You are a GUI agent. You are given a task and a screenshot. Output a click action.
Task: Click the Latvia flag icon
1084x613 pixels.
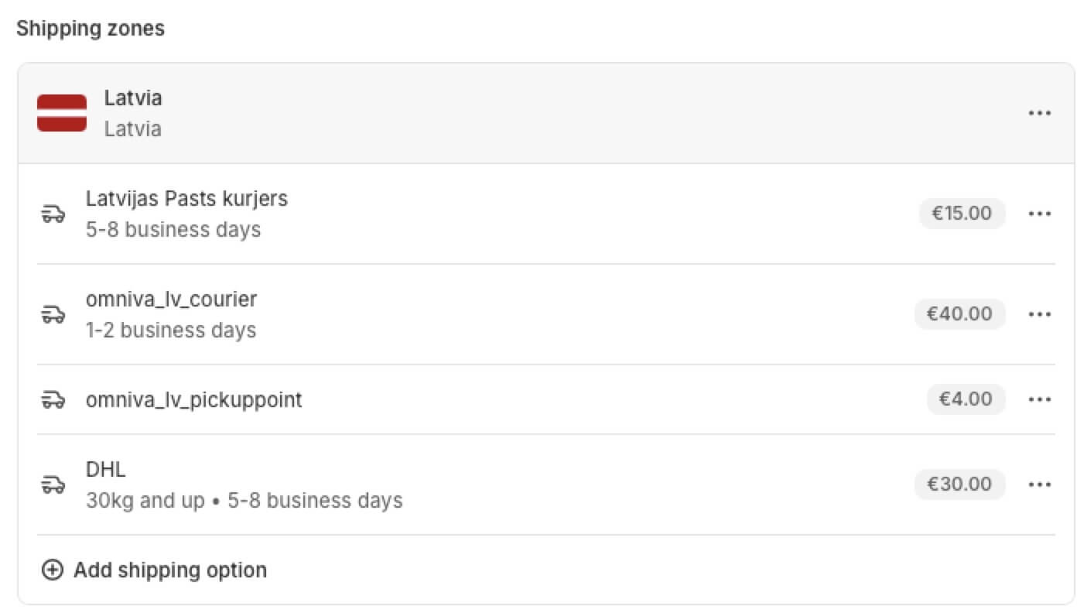(x=62, y=113)
